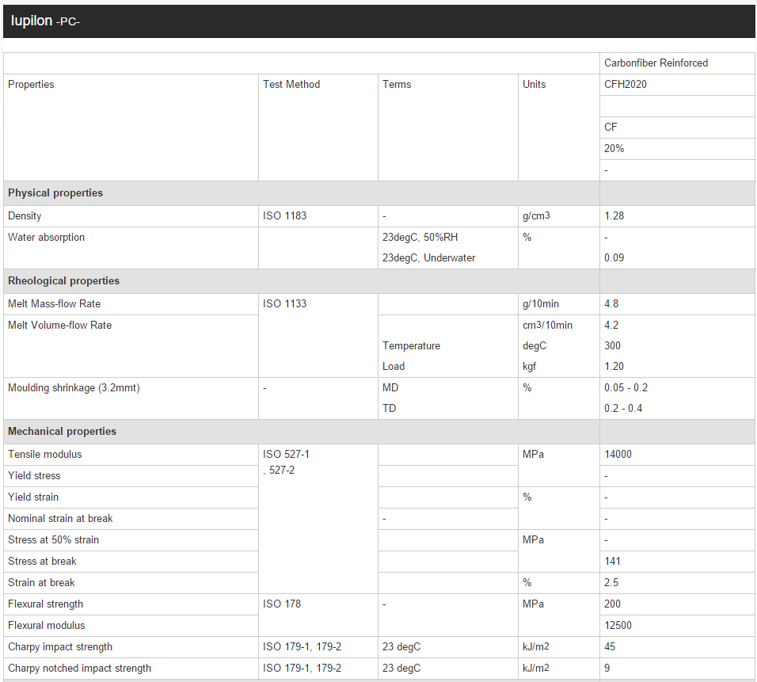Image resolution: width=757 pixels, height=682 pixels.
Task: Click the 'Stress at 50% strain' row label
Action: [x=54, y=540]
